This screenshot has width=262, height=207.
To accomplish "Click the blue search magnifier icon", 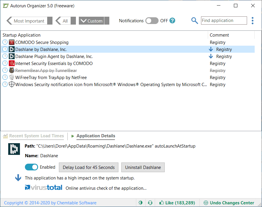I will [x=195, y=21].
